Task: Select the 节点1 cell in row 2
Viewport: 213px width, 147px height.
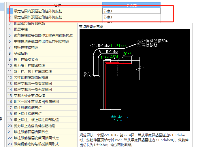Action: pyautogui.click(x=131, y=17)
